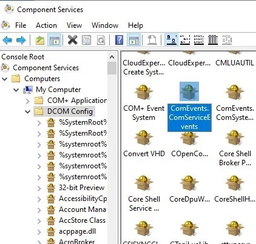This screenshot has height=244, width=256.
Task: Open the File menu
Action: click(21, 25)
